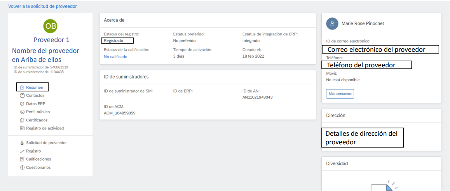Click the Datos ERP cube icon
Screen dimensions: 450x191
pos(22,104)
